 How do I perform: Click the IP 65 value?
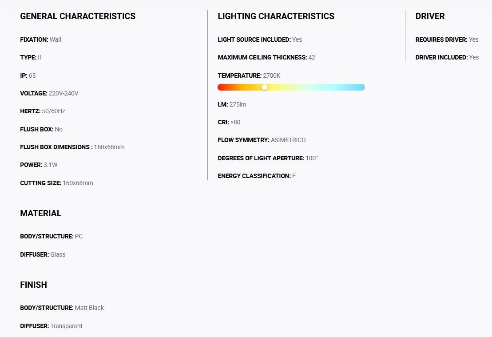coord(32,75)
